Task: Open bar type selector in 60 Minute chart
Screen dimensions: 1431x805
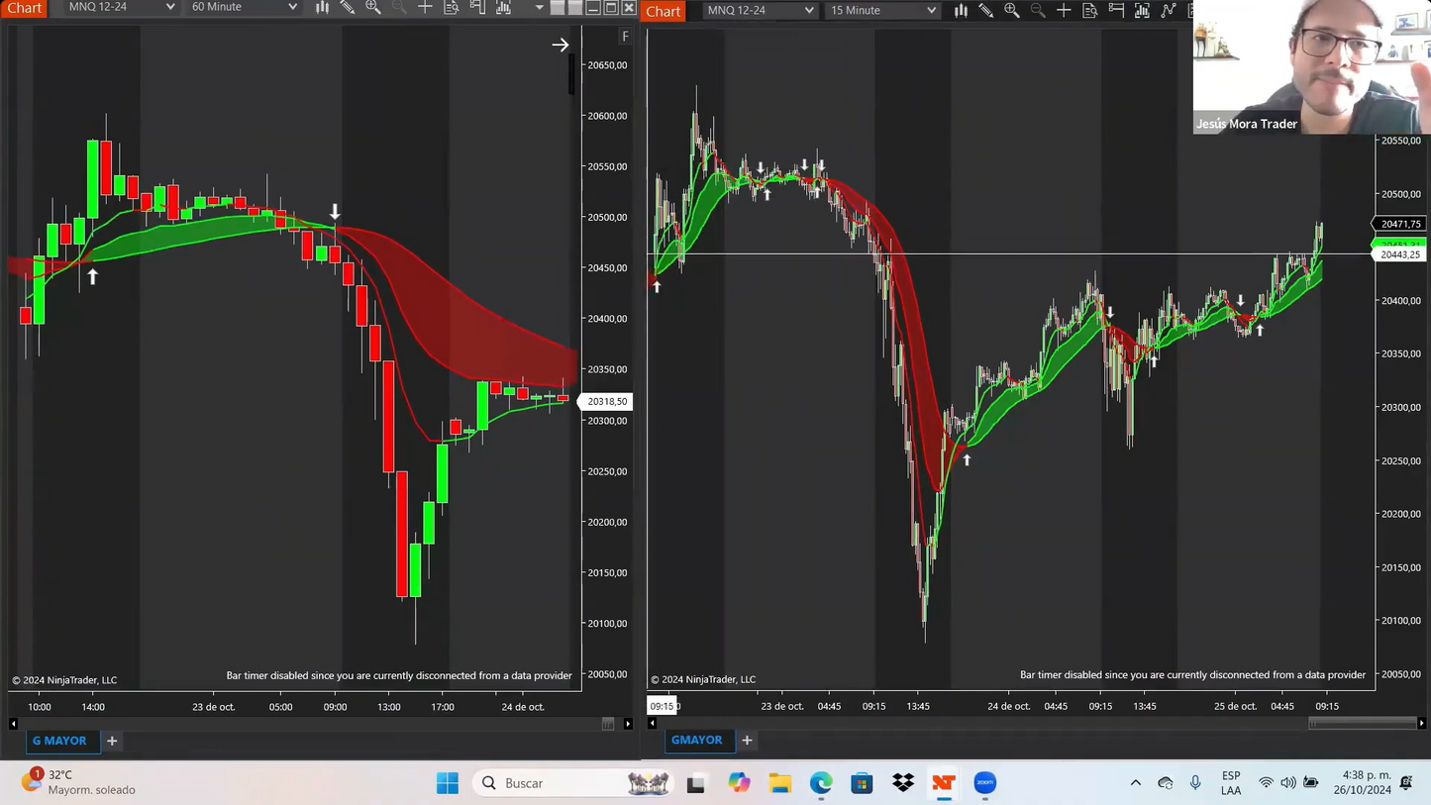Action: point(322,7)
